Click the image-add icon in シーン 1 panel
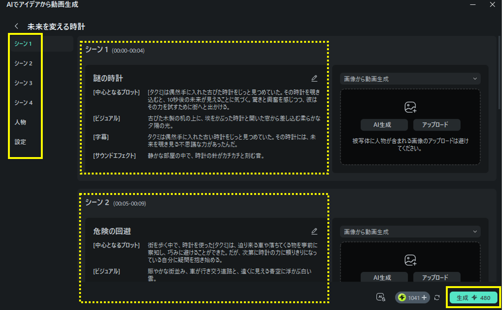Image resolution: width=503 pixels, height=310 pixels. click(410, 107)
